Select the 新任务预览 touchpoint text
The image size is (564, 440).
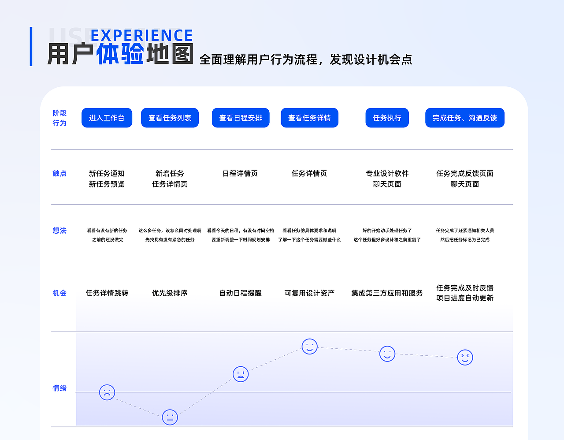click(107, 184)
